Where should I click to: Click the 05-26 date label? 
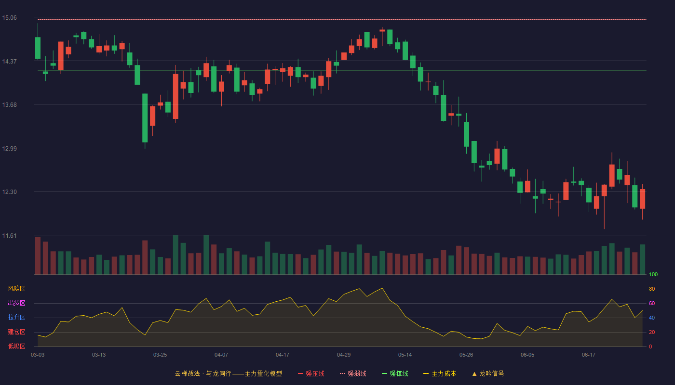click(x=466, y=355)
